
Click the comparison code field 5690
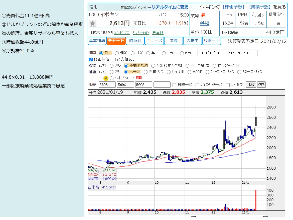point(125,85)
